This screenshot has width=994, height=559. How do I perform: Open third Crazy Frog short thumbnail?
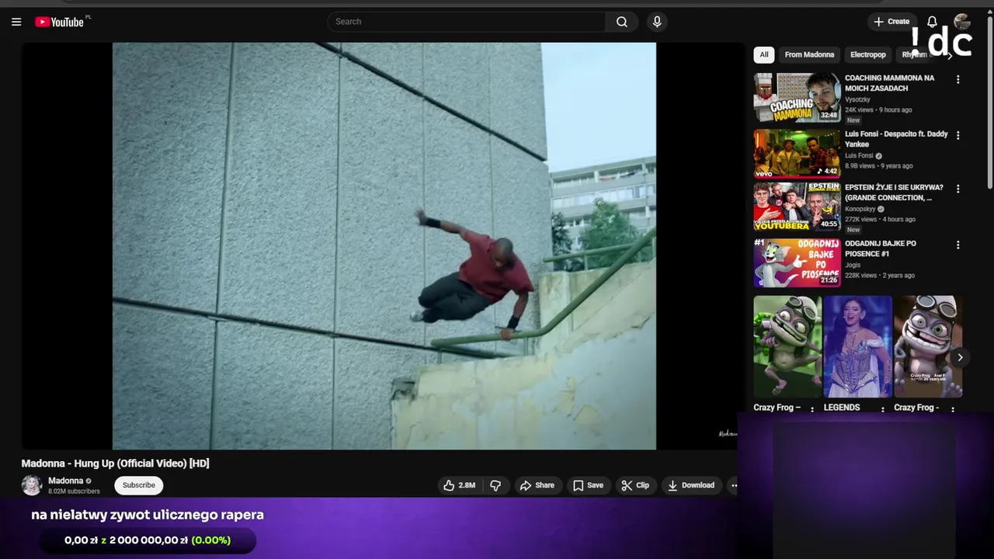928,346
